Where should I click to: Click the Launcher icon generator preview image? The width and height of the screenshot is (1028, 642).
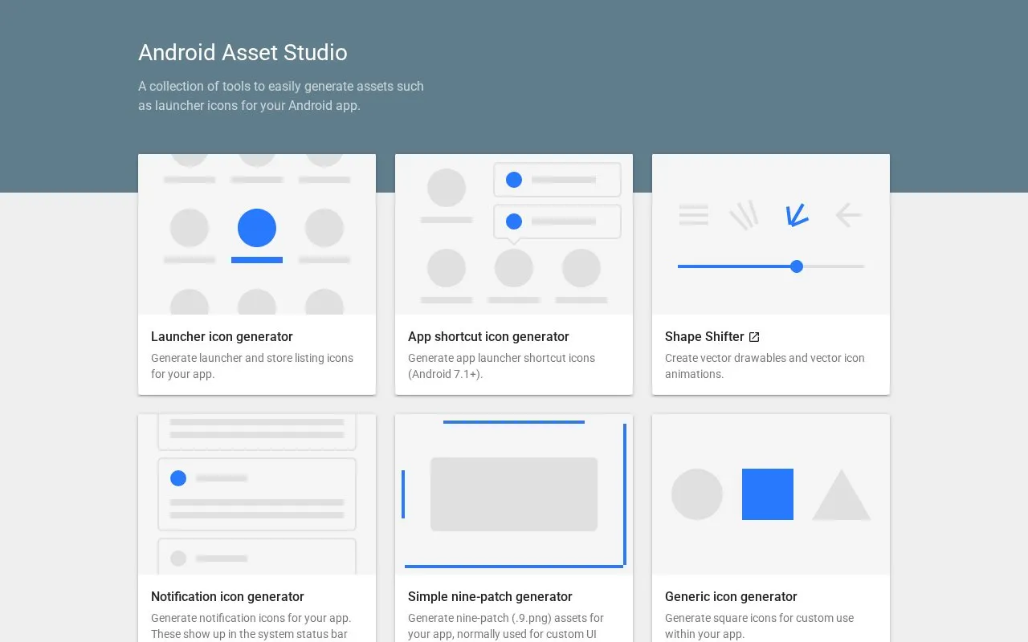coord(257,234)
